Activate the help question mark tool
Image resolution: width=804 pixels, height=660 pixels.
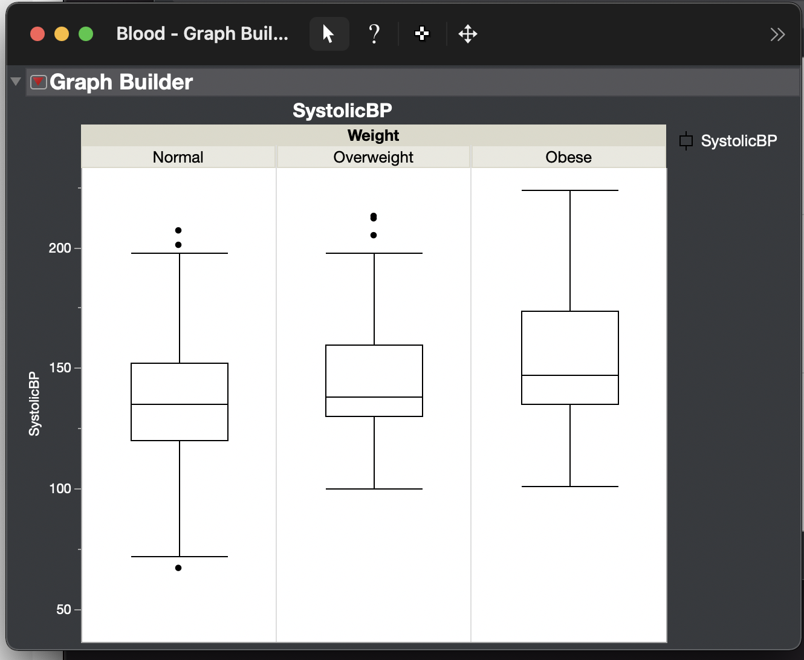point(374,34)
